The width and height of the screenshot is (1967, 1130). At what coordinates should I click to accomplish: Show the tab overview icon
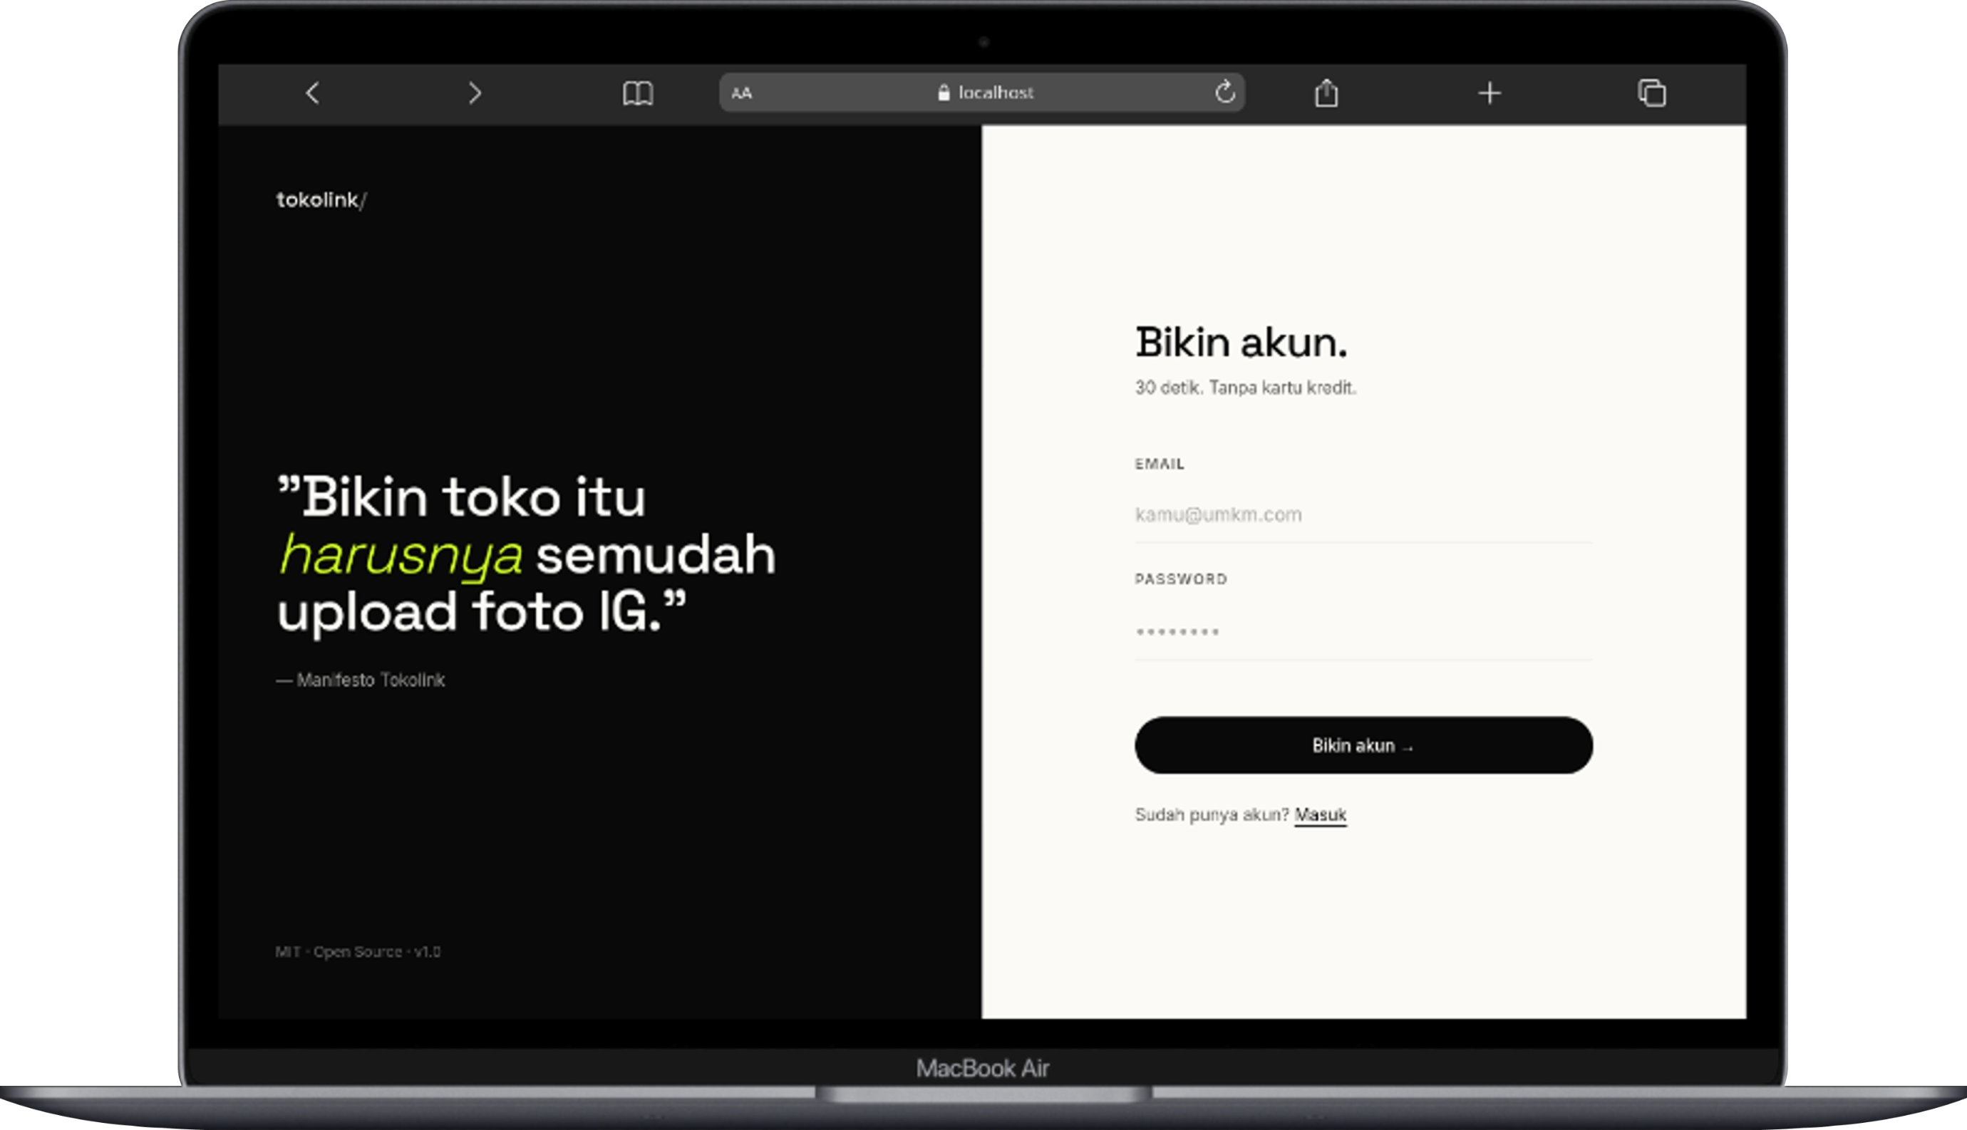[x=1652, y=93]
